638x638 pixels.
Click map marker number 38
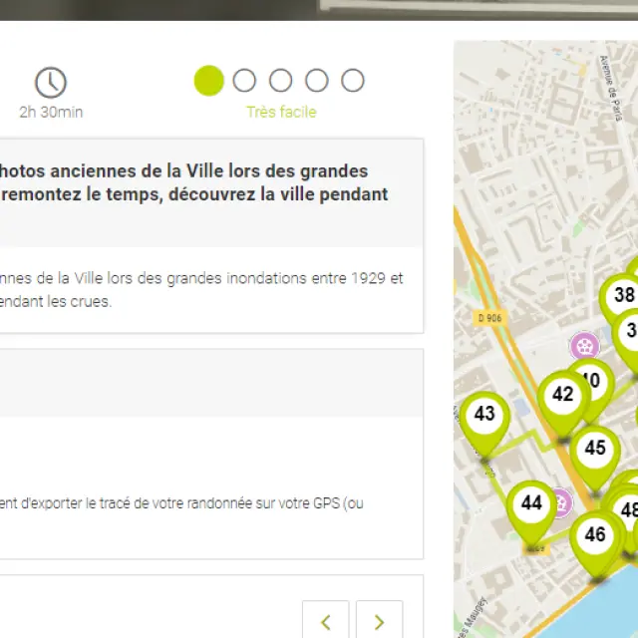624,295
